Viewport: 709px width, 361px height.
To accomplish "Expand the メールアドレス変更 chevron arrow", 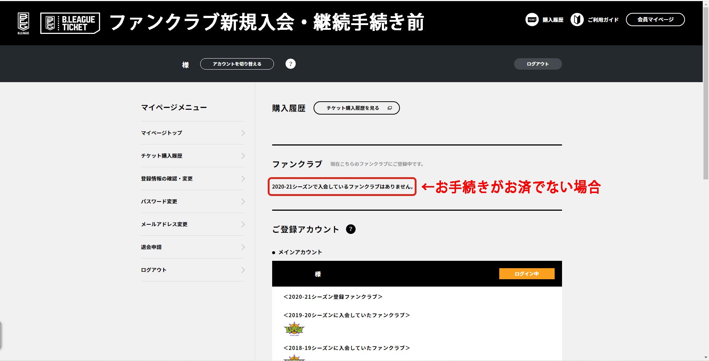I will pyautogui.click(x=243, y=224).
